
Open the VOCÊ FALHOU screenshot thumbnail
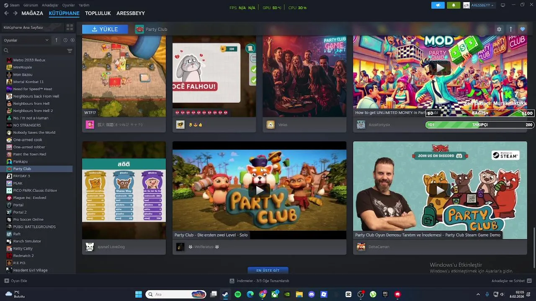click(214, 76)
